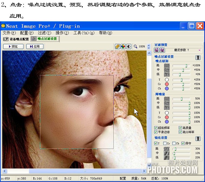Click the low noise level +0% slider

coord(181,75)
